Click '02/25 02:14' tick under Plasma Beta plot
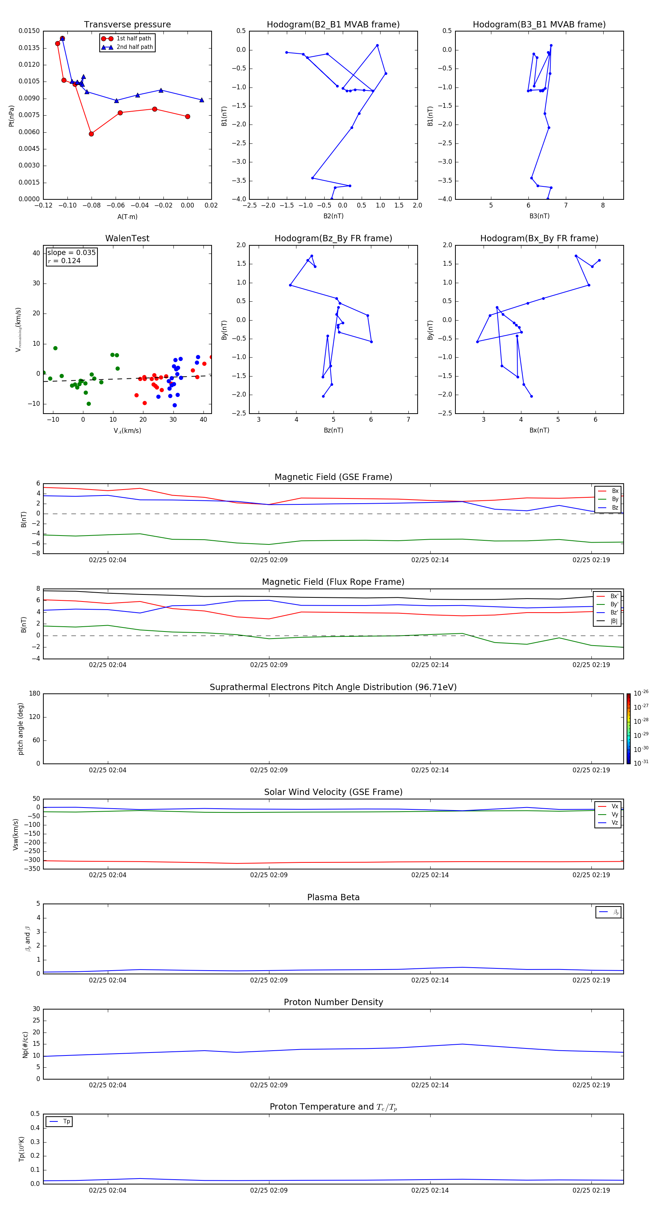This screenshot has height=1223, width=667. click(x=429, y=980)
